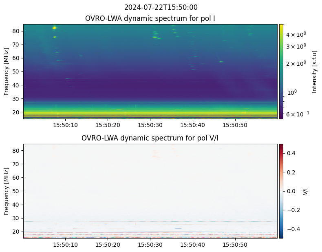Click the 80 MHz tick on top plot axis
This screenshot has width=322, height=252.
(17, 31)
